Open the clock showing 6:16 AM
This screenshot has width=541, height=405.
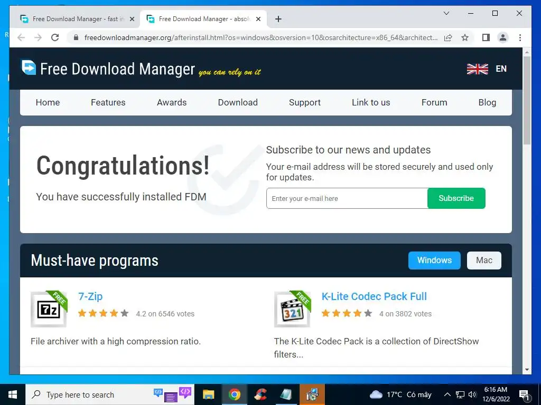496,394
